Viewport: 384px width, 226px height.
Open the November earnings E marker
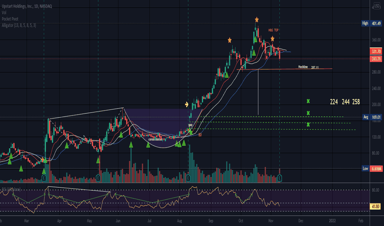click(279, 178)
